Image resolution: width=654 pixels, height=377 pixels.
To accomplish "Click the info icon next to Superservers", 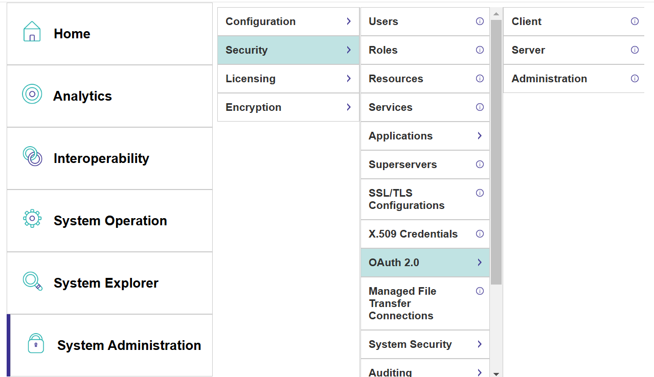I will (480, 164).
